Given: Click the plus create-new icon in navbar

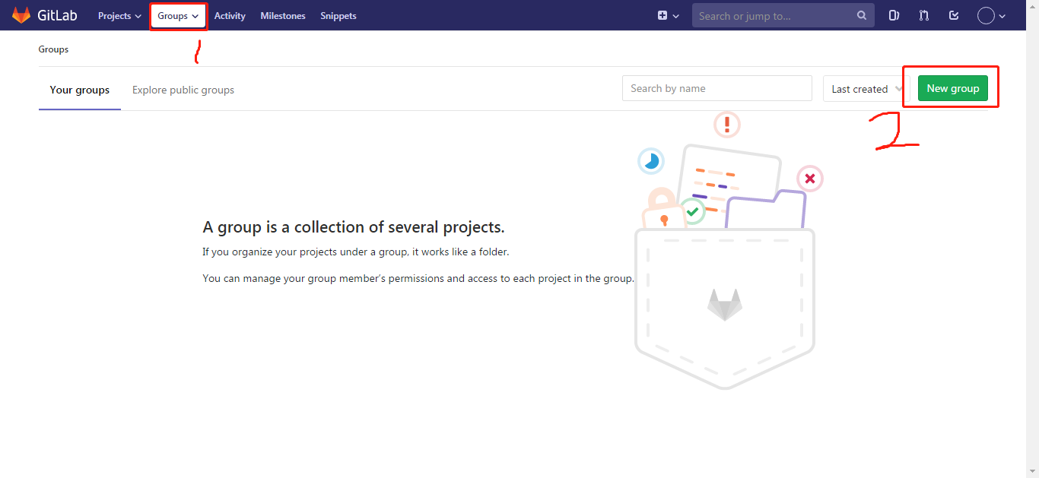Looking at the screenshot, I should pyautogui.click(x=663, y=15).
